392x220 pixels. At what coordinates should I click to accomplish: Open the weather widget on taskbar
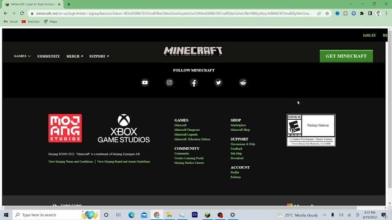pyautogui.click(x=298, y=215)
